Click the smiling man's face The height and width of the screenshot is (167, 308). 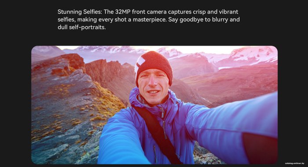(154, 87)
